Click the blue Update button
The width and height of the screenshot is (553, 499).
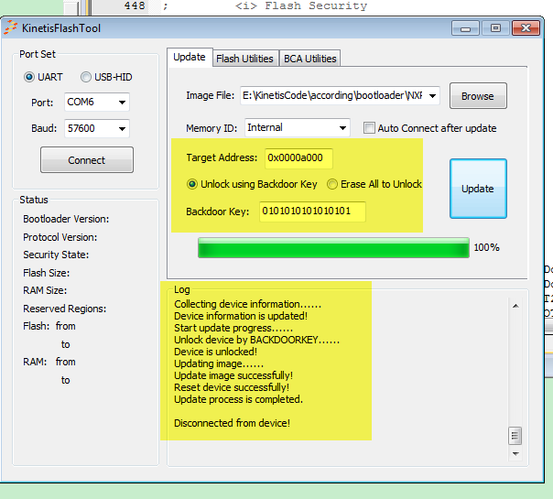[478, 189]
